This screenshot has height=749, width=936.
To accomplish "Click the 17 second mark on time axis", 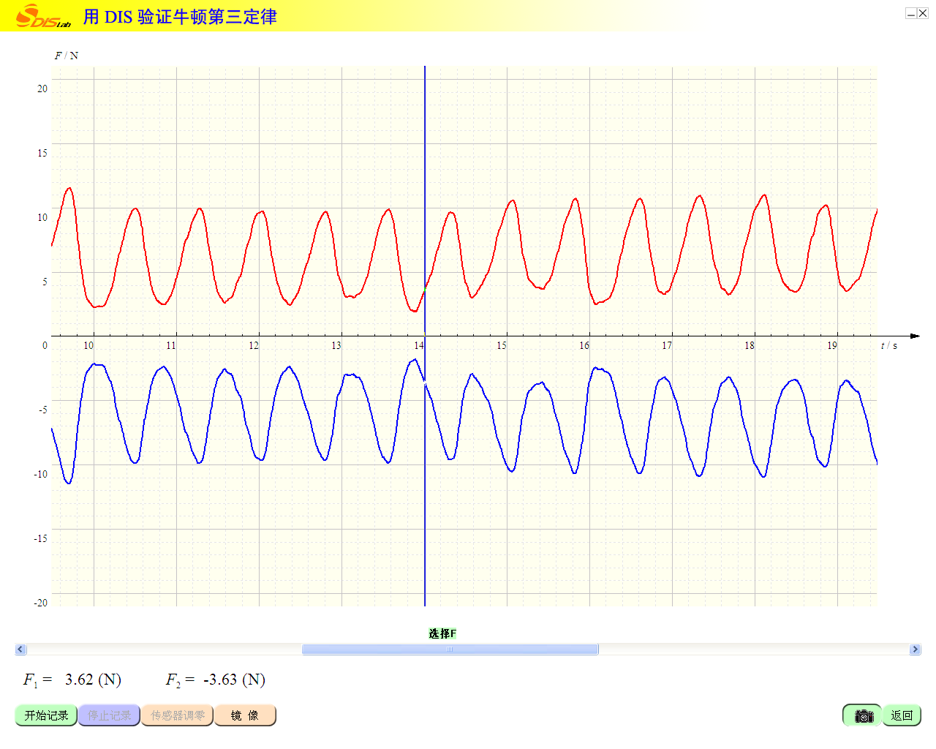I will pos(667,345).
